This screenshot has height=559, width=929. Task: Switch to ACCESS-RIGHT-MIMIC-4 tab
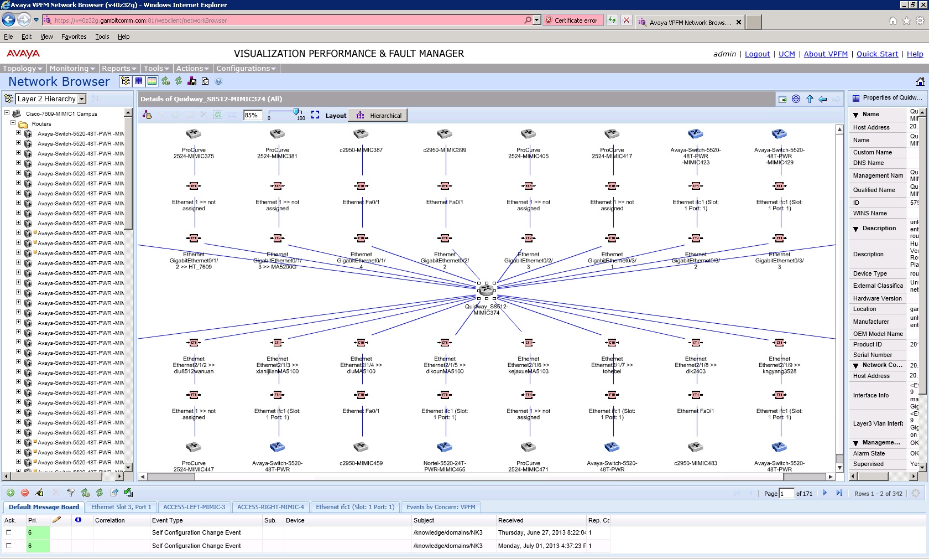270,507
